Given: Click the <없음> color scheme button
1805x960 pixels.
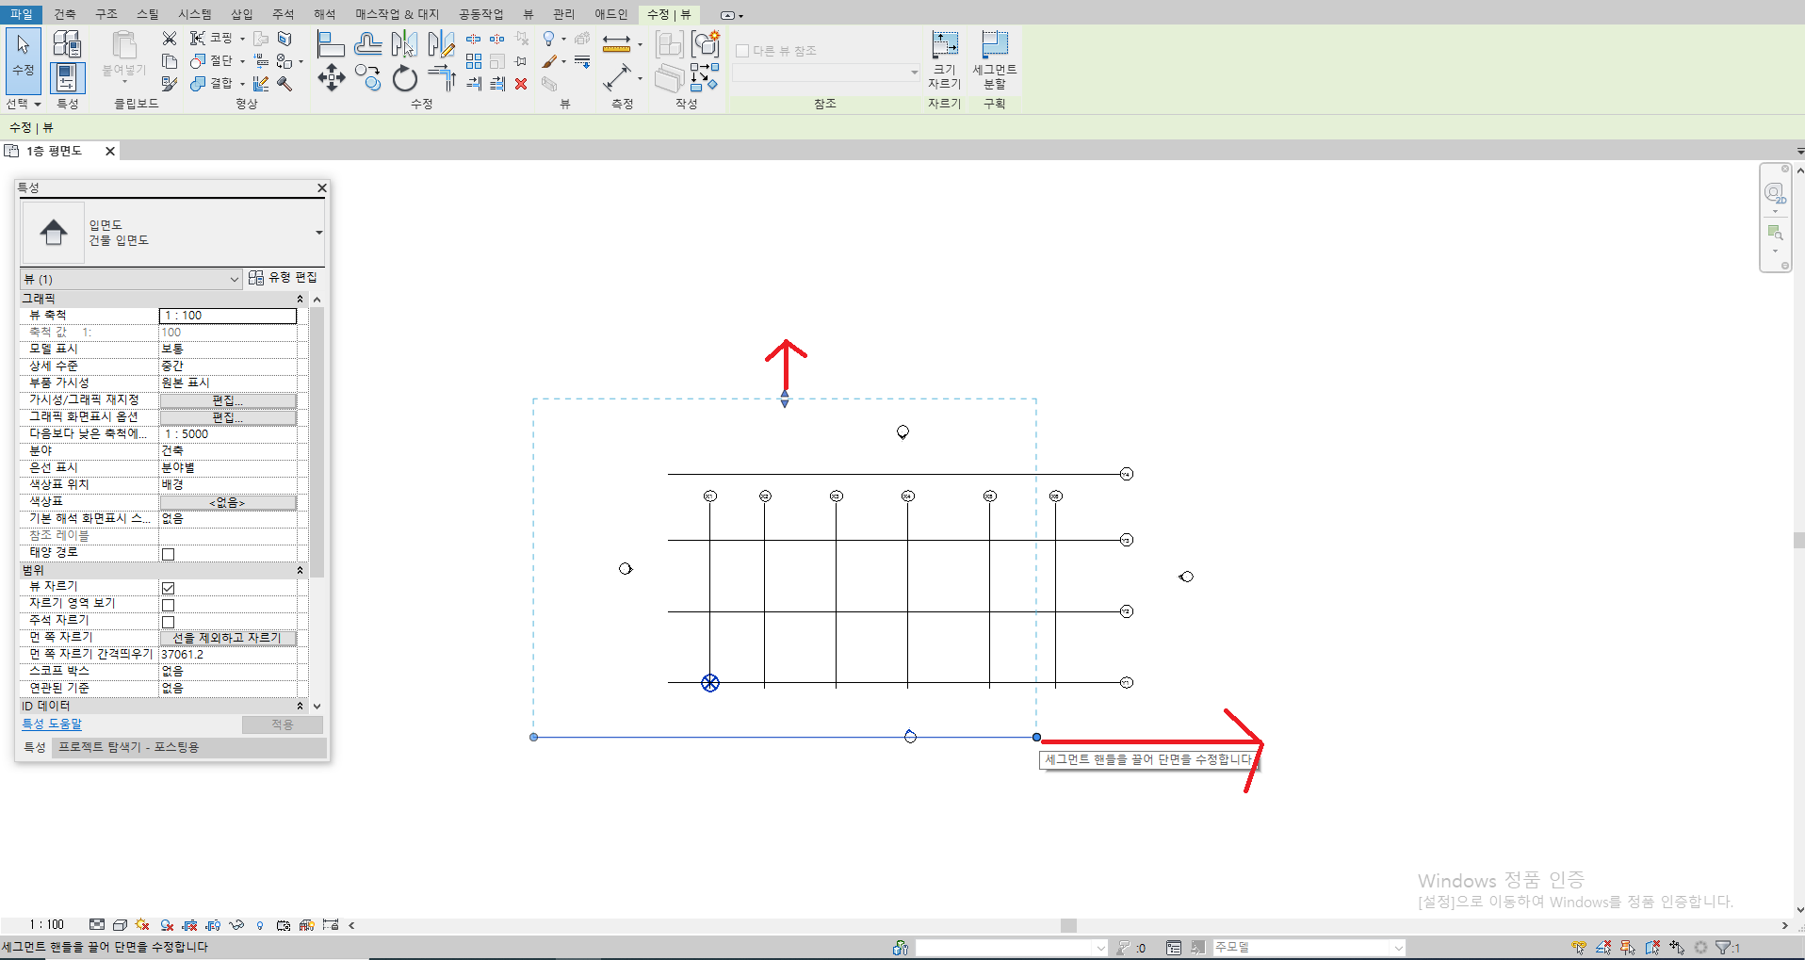Looking at the screenshot, I should click(x=228, y=502).
